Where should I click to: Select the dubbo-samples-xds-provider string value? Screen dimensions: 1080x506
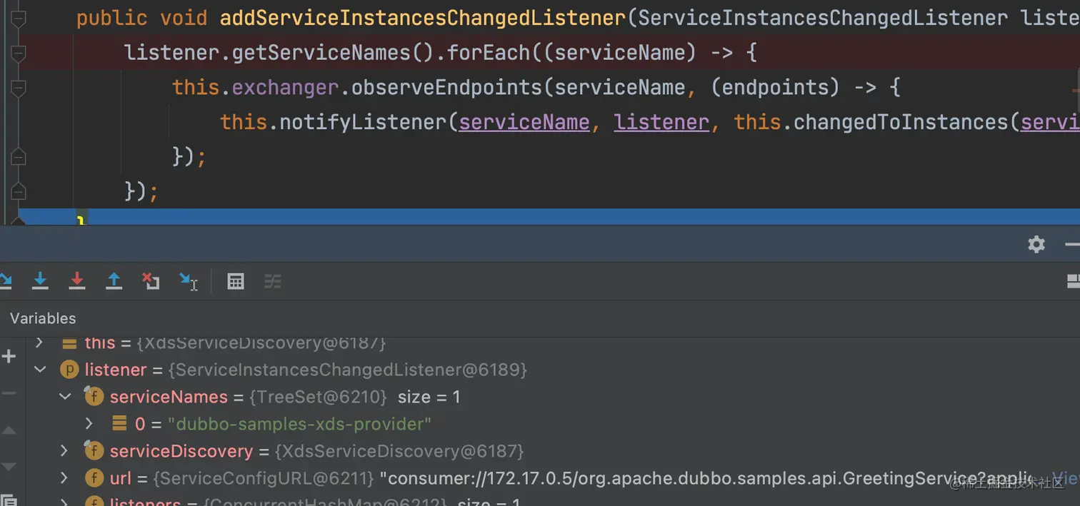pos(299,424)
